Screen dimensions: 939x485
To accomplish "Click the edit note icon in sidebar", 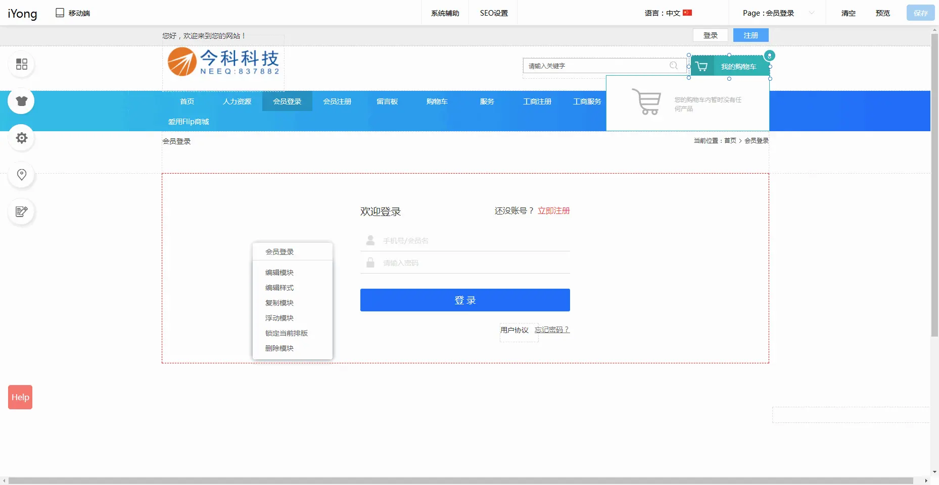I will pos(21,211).
